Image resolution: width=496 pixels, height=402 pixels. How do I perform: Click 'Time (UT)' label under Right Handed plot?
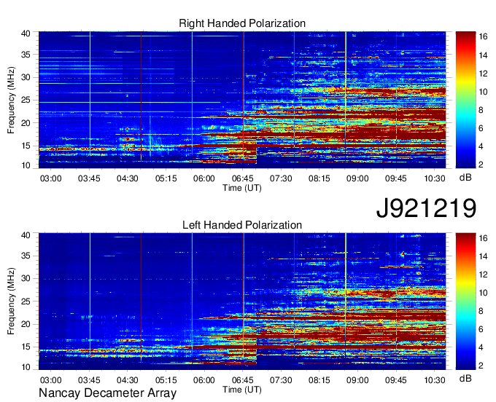pos(242,188)
